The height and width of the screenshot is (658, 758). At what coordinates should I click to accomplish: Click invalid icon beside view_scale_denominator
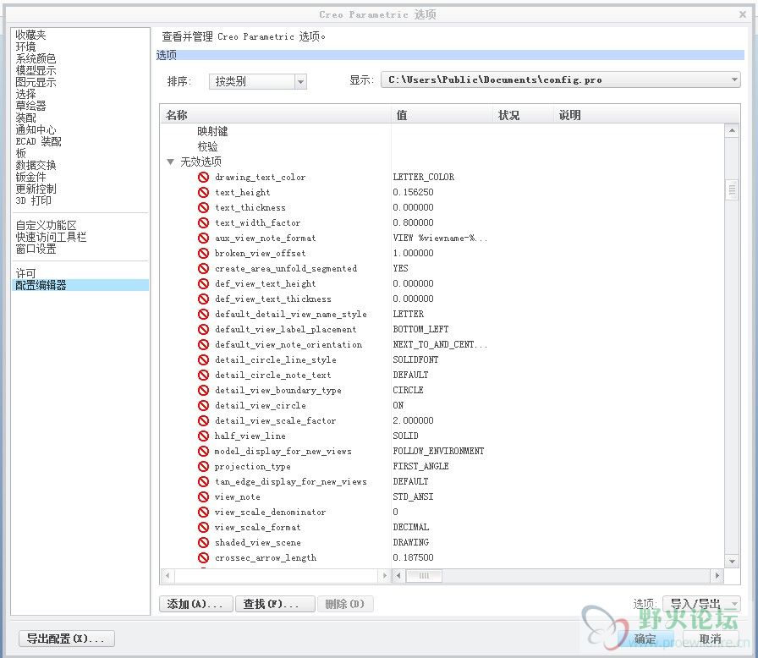[203, 512]
